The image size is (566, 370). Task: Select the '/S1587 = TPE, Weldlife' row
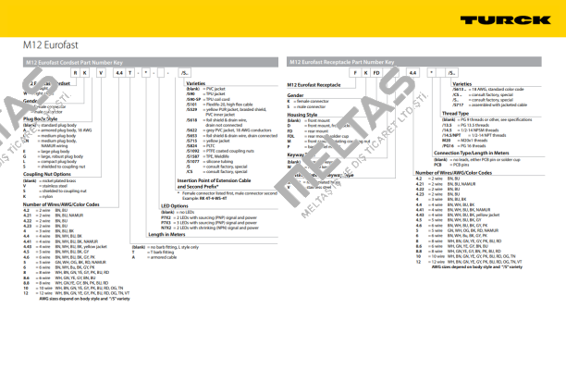(x=207, y=156)
